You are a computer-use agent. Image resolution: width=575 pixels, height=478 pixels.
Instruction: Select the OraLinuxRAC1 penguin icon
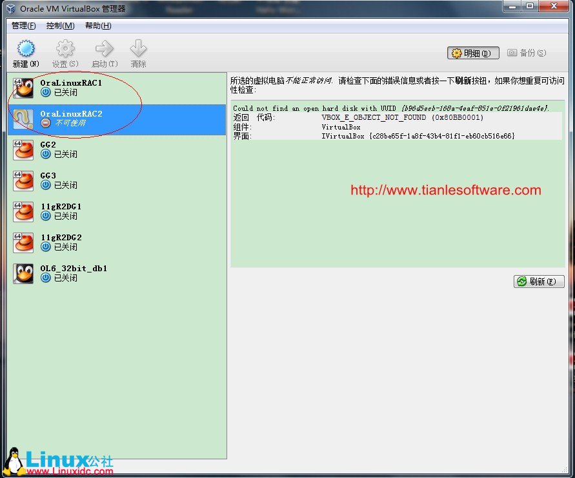[24, 88]
